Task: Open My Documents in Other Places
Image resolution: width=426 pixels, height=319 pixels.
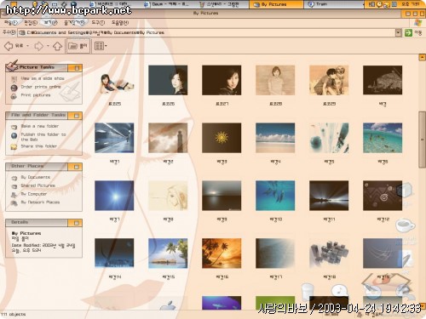Action: [36, 177]
